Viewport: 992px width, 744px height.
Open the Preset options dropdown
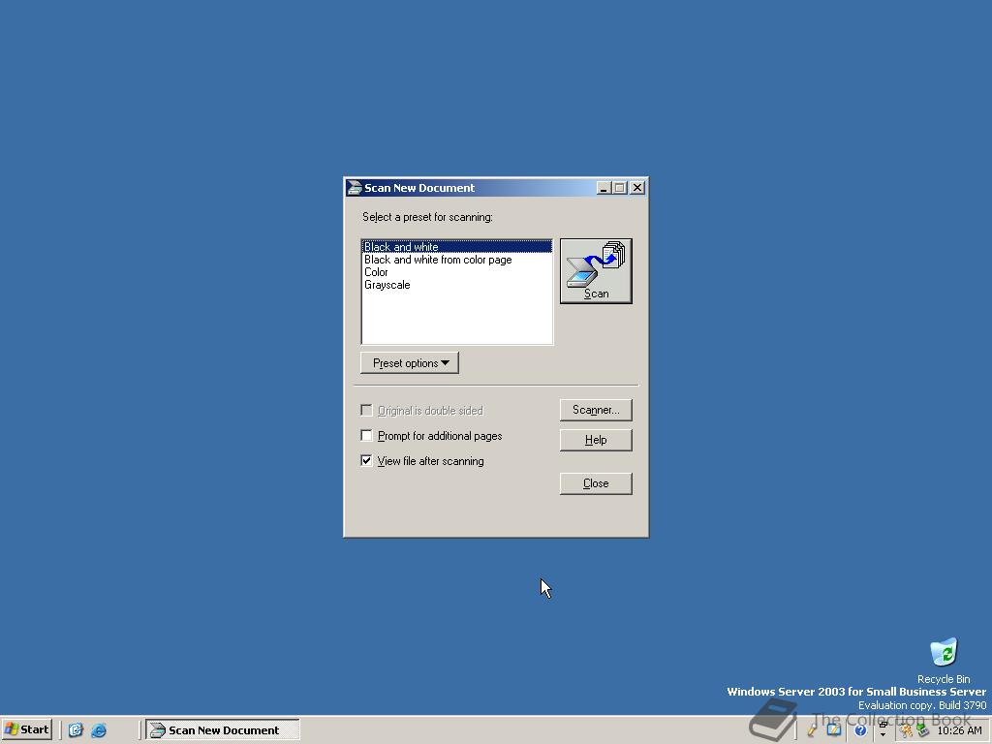pos(410,363)
